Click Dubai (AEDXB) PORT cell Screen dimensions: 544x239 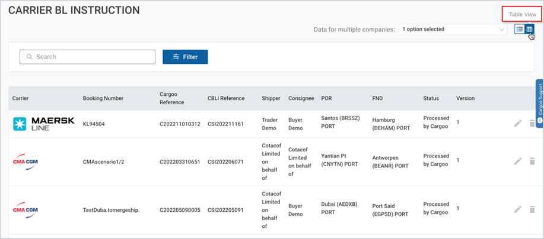[340, 208]
